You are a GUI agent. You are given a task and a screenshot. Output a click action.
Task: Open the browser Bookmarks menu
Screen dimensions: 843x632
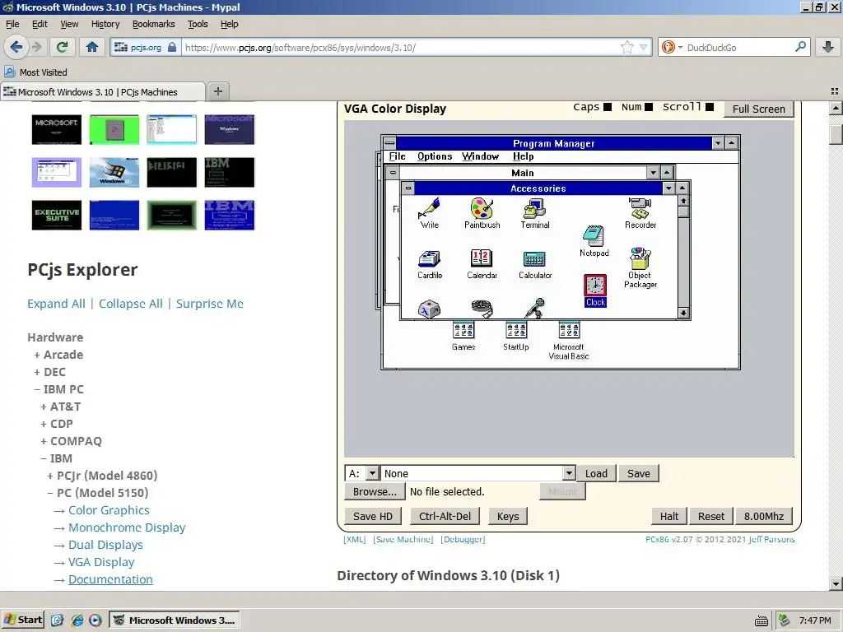153,24
